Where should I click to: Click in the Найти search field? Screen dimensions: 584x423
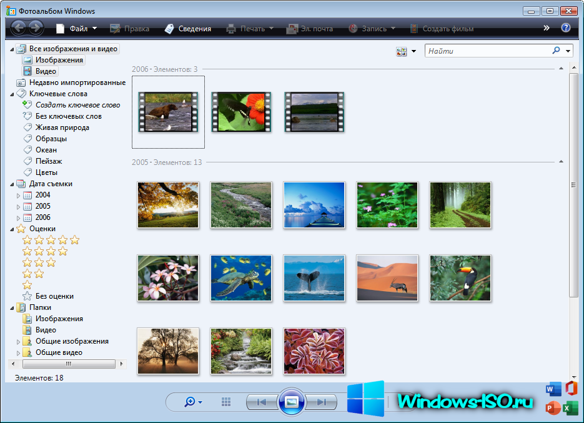click(488, 51)
